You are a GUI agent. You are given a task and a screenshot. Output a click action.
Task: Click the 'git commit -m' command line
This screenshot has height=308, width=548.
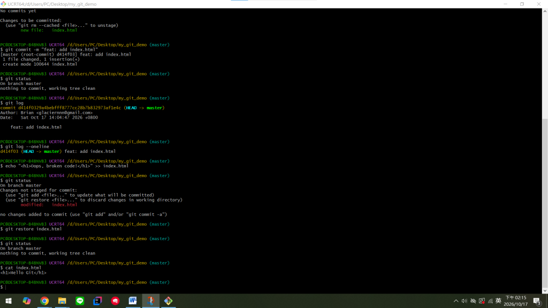49,50
